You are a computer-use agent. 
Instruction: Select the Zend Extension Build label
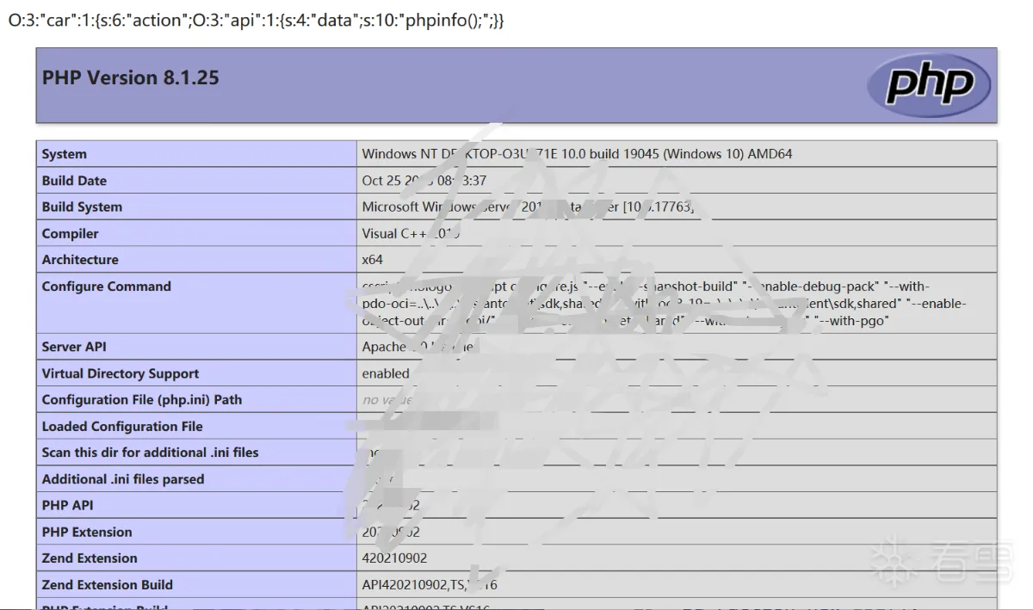point(107,585)
